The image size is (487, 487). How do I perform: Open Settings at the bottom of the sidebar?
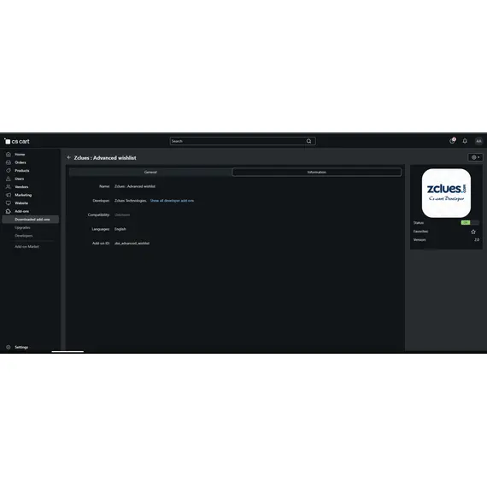(21, 347)
